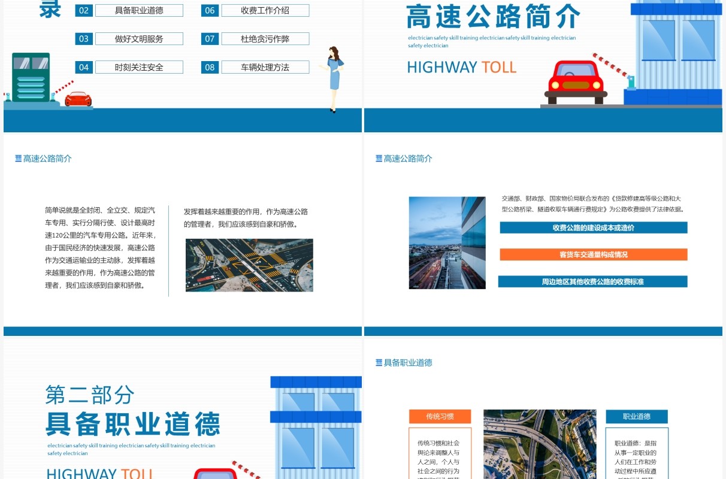This screenshot has height=479, width=726.
Task: Click the 收费公路的建设成本或造价 blue bar
Action: [594, 228]
